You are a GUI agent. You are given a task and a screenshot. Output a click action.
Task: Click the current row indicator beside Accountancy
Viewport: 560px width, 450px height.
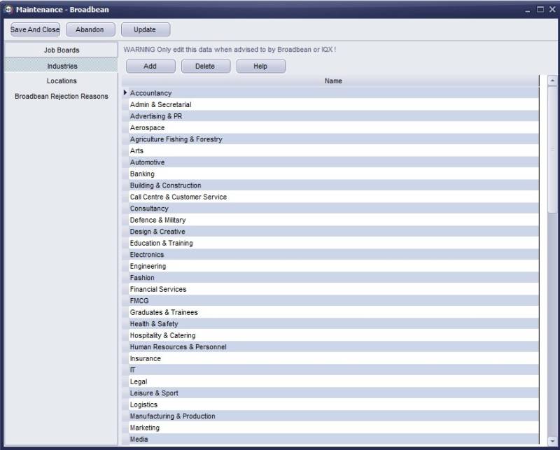click(x=125, y=93)
